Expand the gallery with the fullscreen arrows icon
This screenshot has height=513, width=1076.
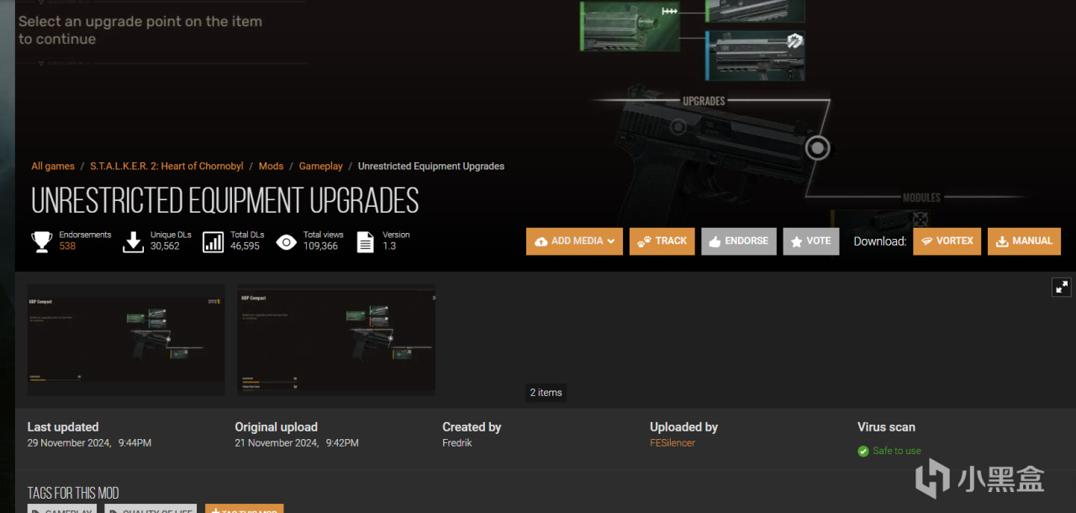1062,287
